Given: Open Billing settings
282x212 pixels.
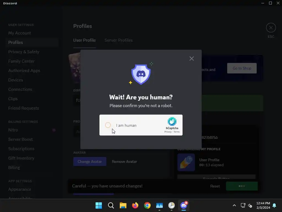Looking at the screenshot, I should [14, 168].
